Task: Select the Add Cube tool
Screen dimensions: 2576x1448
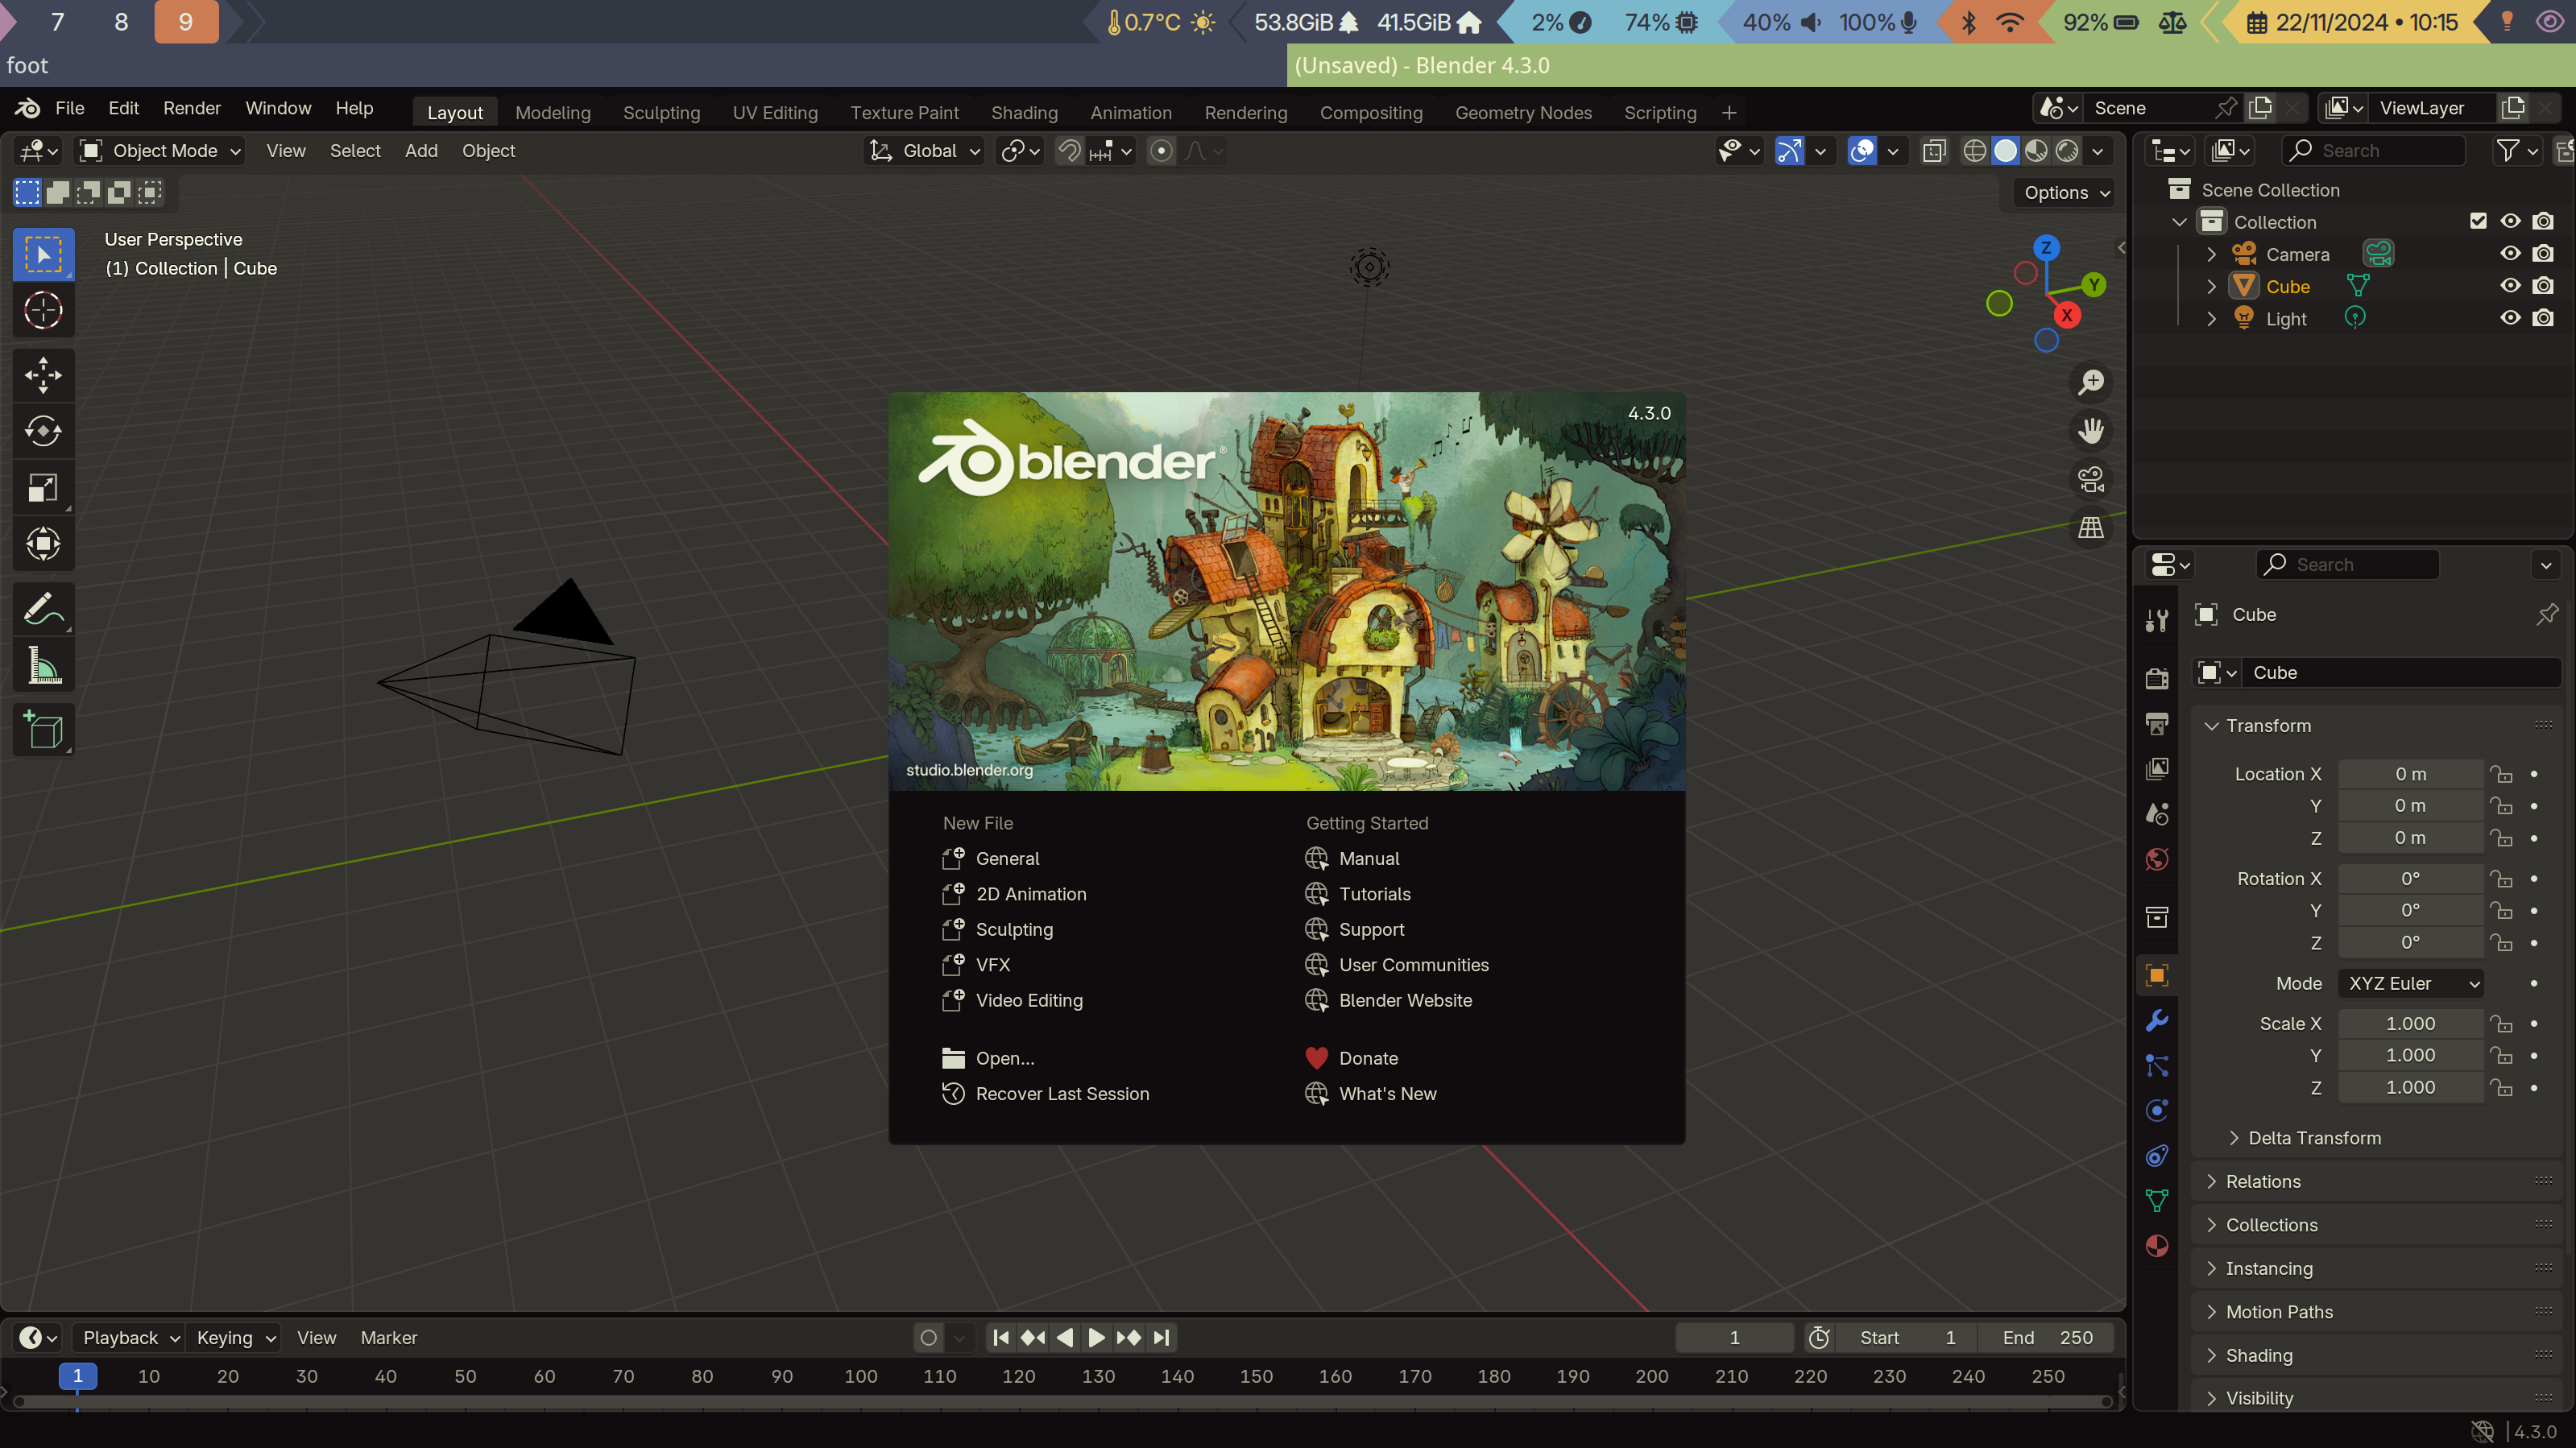Action: [x=43, y=730]
